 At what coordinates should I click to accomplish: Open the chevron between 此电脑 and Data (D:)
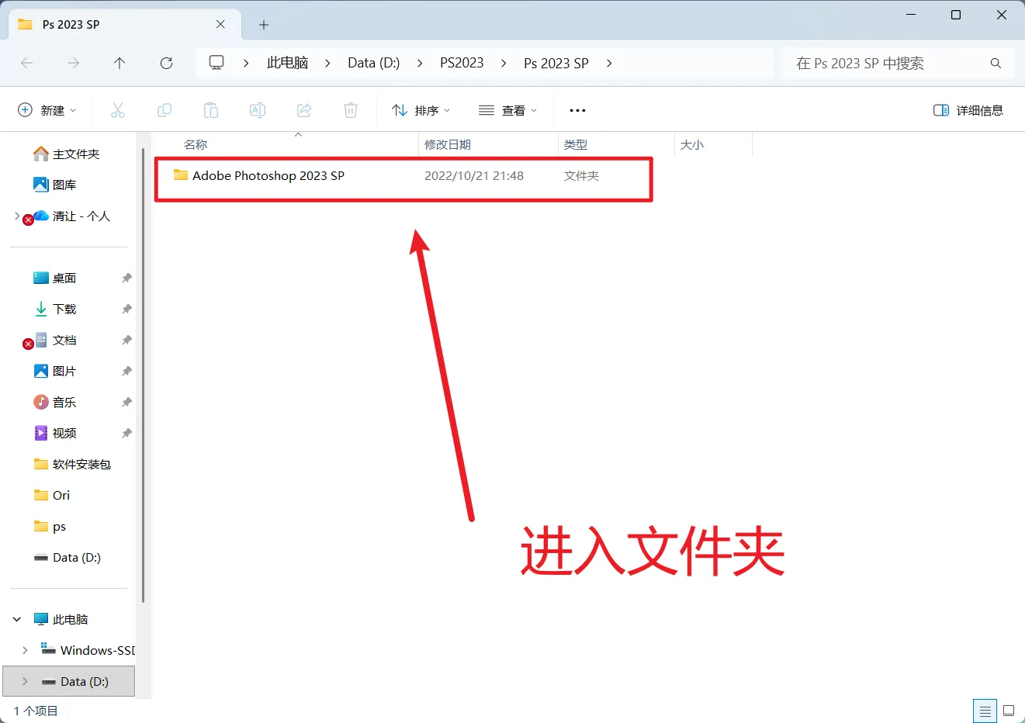(x=327, y=63)
